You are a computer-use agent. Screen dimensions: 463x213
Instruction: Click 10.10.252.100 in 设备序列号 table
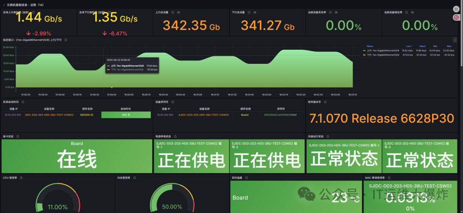pyautogui.click(x=165, y=115)
